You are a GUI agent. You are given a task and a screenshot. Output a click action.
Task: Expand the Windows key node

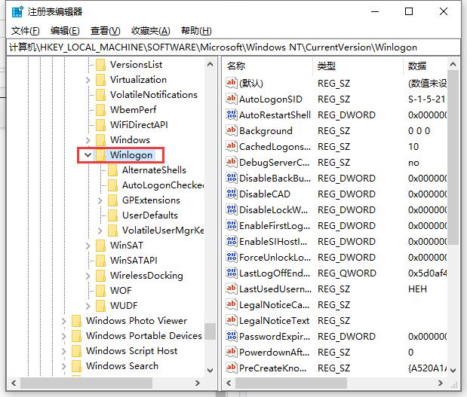[88, 140]
